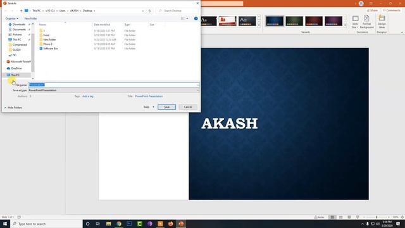Viewport: 405px width, 228px height.
Task: Collapse the ribbon chevron
Action: (x=402, y=32)
